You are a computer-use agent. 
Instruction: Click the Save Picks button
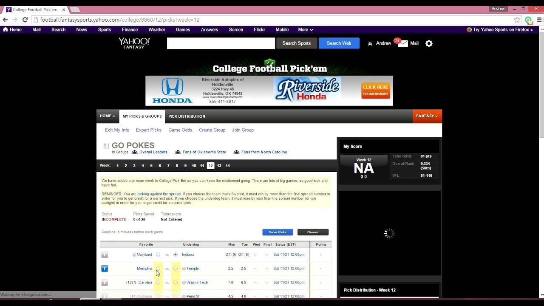pos(278,232)
